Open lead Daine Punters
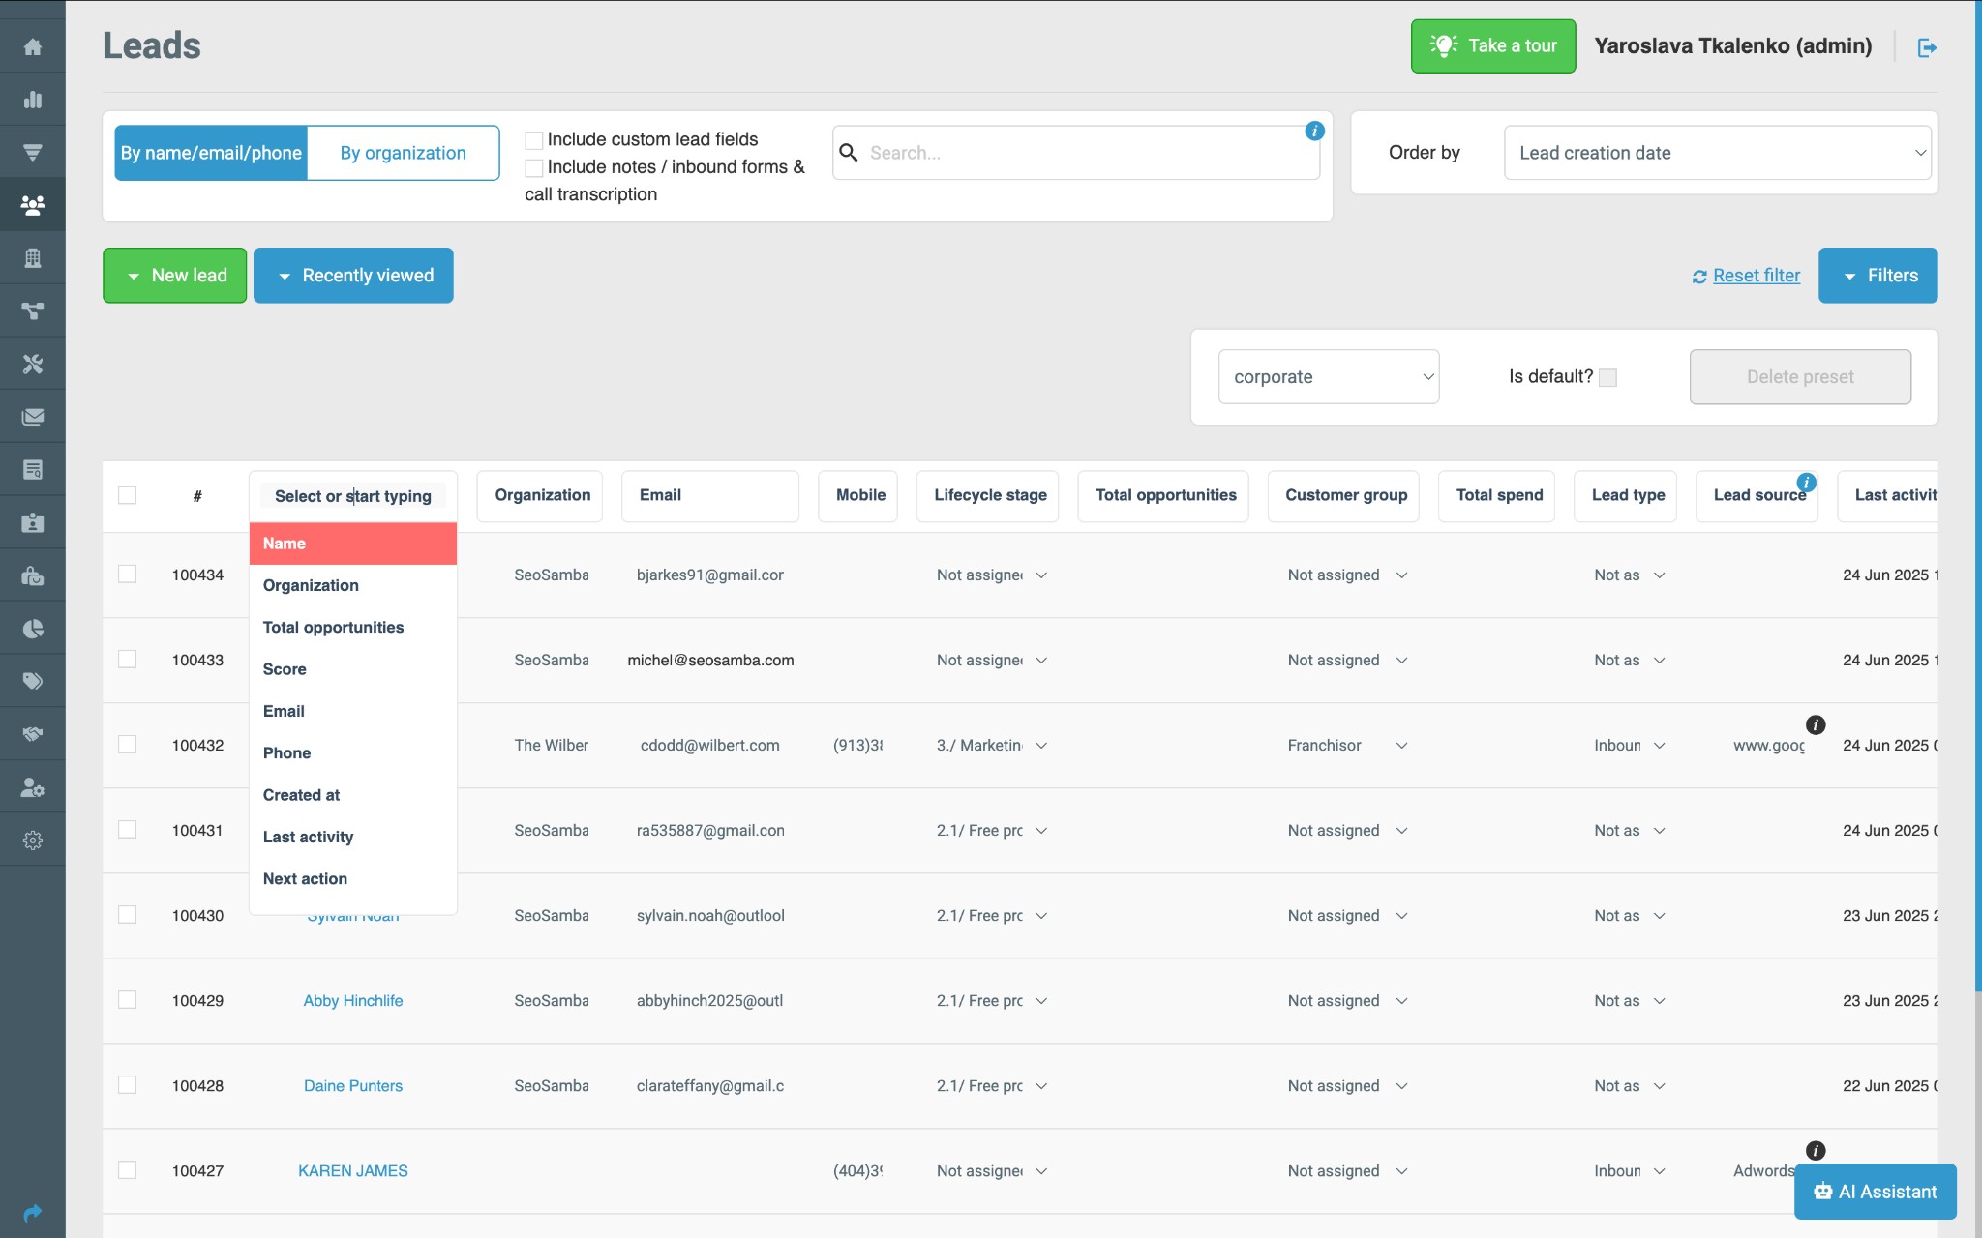This screenshot has height=1238, width=1982. 353,1086
